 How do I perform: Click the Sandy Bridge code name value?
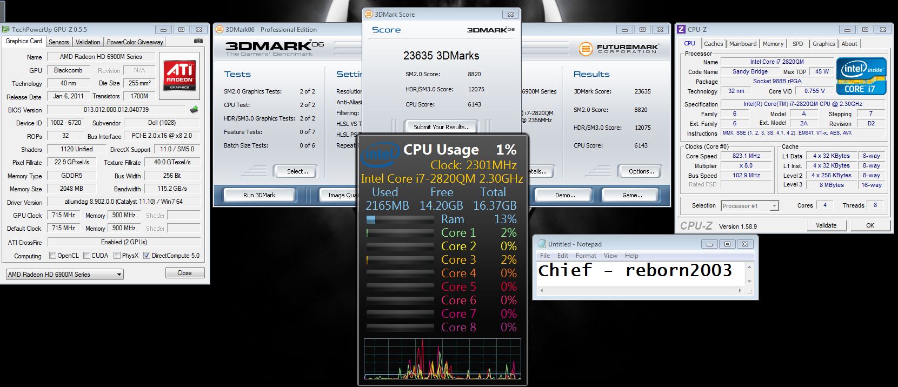tap(750, 71)
